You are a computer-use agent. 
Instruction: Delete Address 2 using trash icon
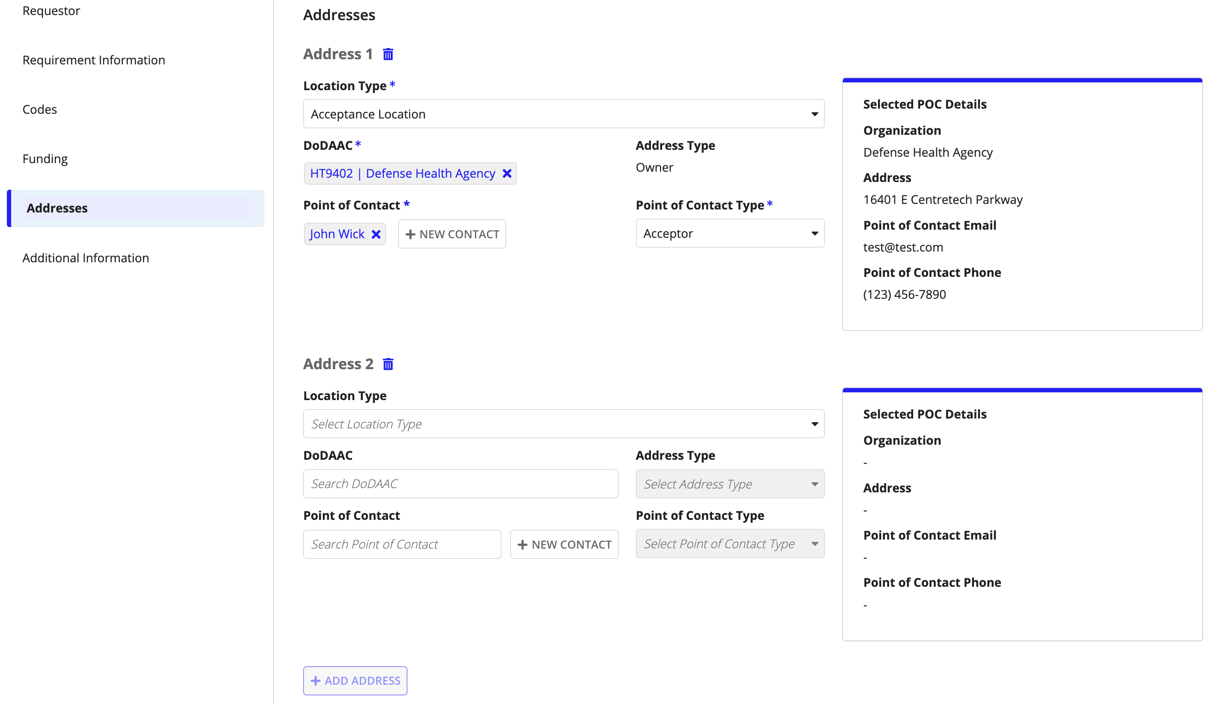(388, 364)
